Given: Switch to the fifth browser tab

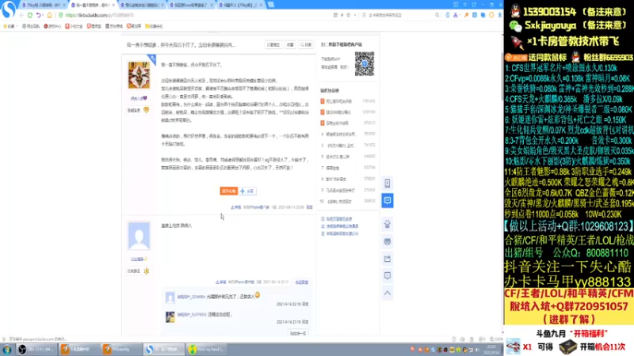Looking at the screenshot, I should 241,5.
